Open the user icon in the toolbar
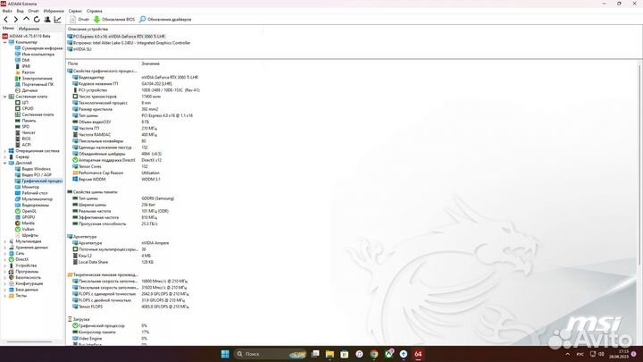 (47, 20)
